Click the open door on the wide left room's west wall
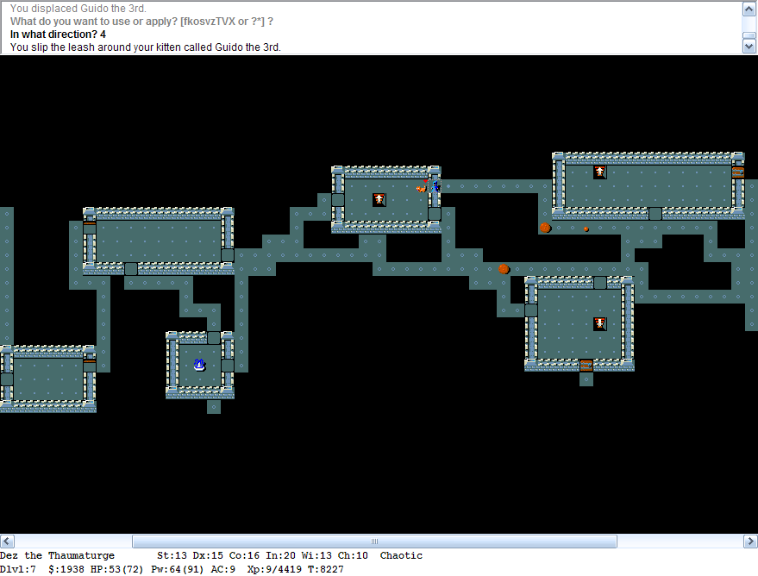Viewport: 758px width, 576px height. pos(90,228)
